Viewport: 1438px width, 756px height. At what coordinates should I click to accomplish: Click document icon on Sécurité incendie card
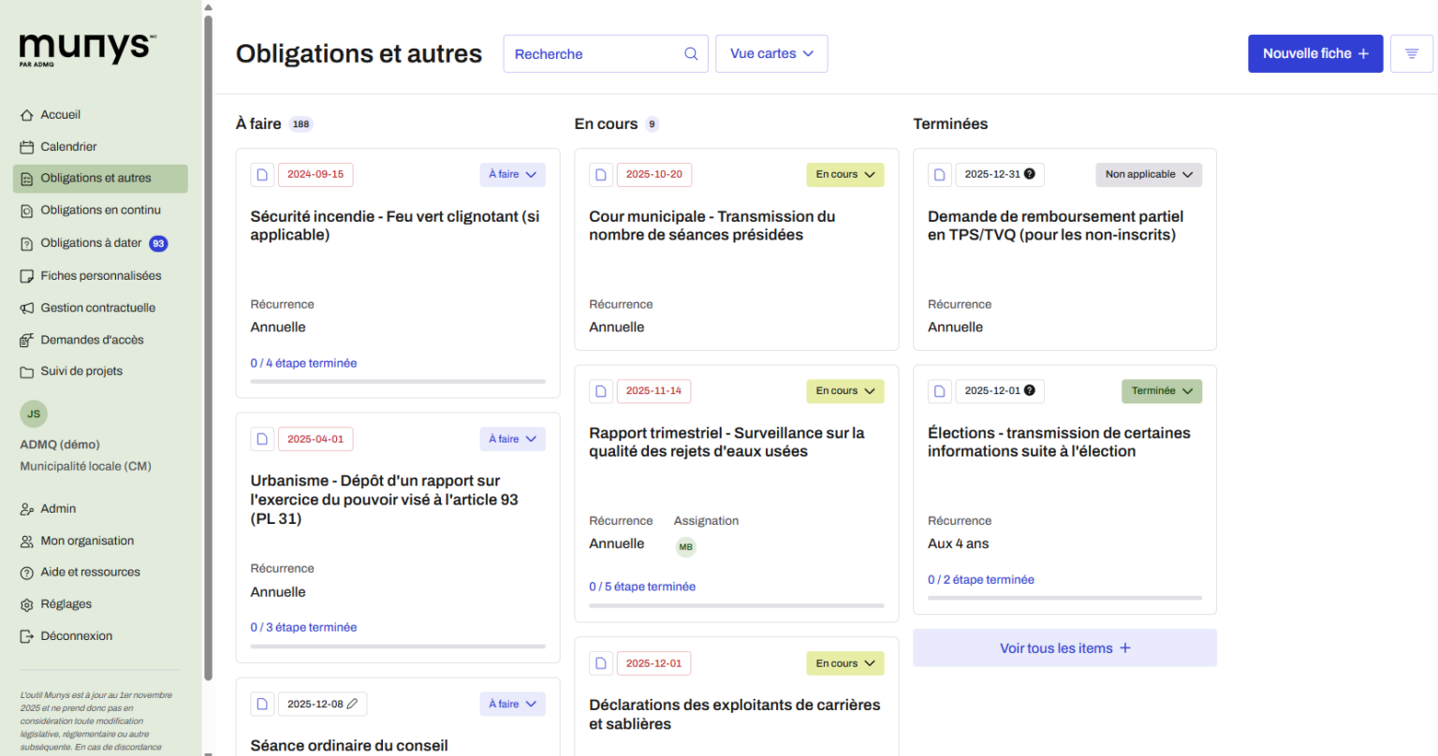pyautogui.click(x=262, y=175)
